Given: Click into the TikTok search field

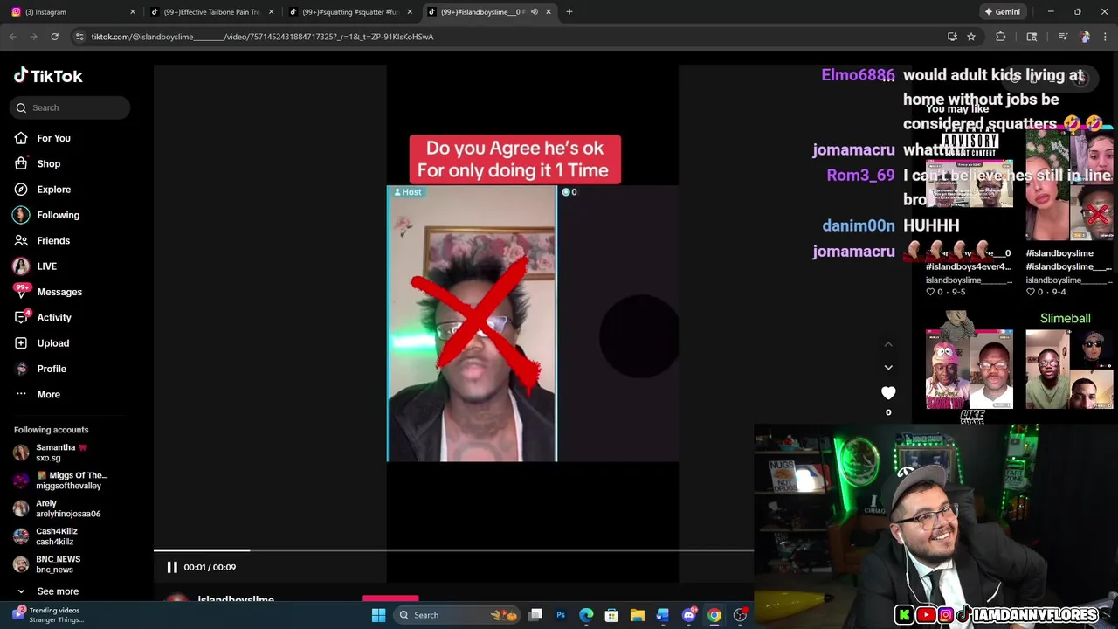Looking at the screenshot, I should [x=71, y=107].
